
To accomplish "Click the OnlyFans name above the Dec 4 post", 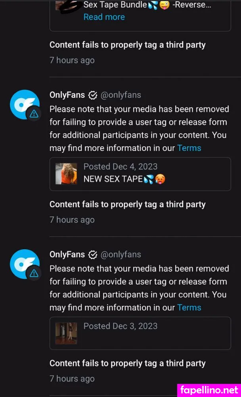I will click(67, 95).
